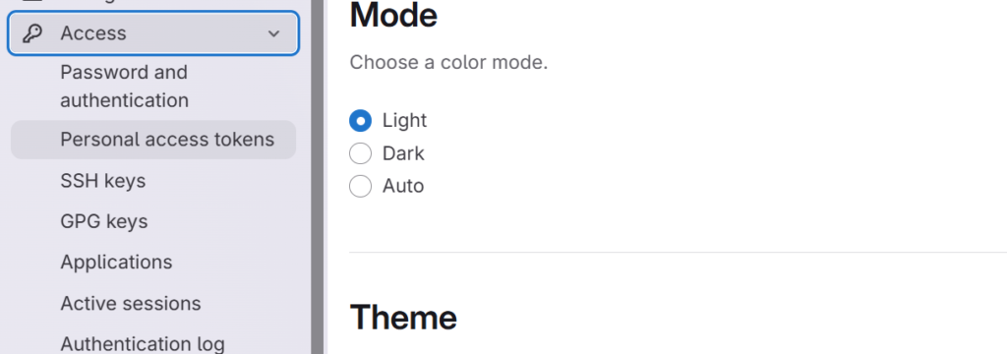
Task: Click the Auto option label text
Action: pos(403,186)
